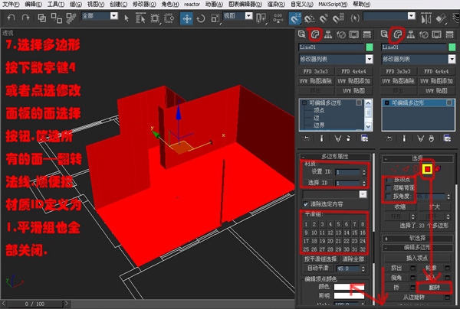Select Edge sub-object mode triangle icon

(406, 168)
